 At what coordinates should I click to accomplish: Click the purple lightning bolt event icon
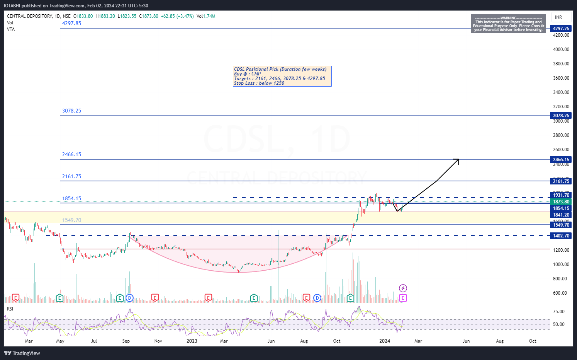[x=403, y=288]
